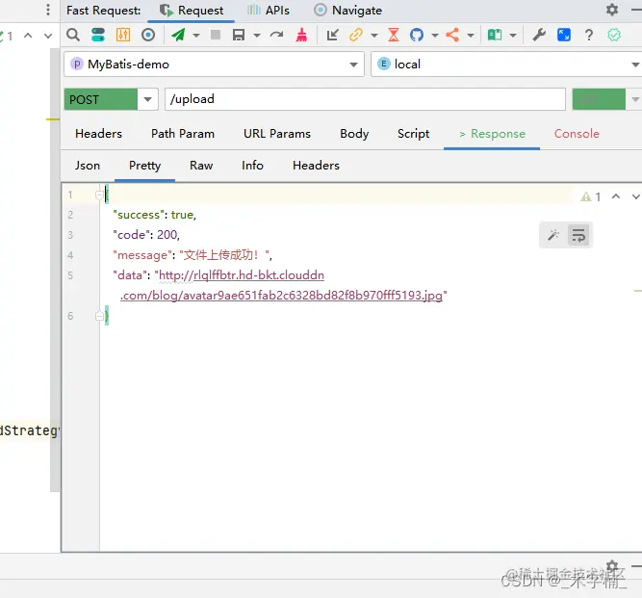The width and height of the screenshot is (642, 598).
Task: Save request with floppy disk icon
Action: click(x=239, y=35)
